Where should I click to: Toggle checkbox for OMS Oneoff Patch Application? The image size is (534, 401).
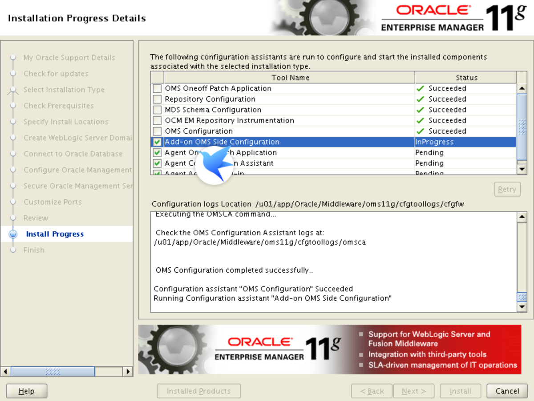(157, 88)
